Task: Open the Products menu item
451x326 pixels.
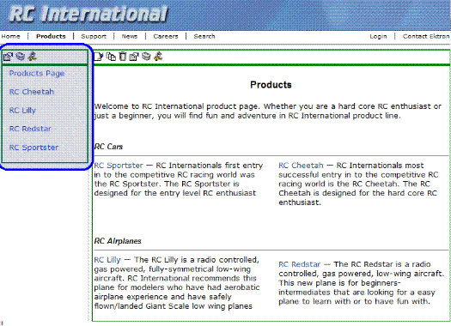Action: [51, 37]
